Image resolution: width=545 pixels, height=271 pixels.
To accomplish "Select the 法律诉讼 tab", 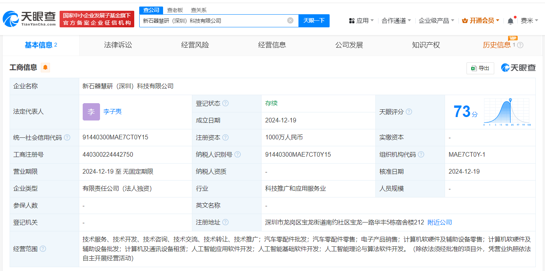I will pos(118,45).
